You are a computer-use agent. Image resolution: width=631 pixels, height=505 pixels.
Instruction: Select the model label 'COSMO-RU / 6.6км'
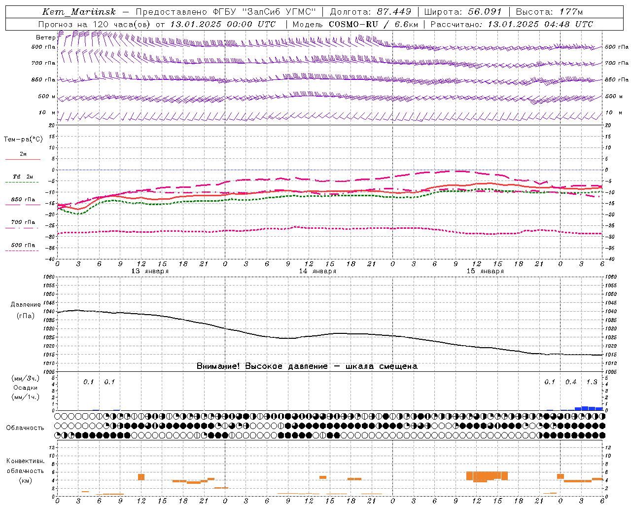pyautogui.click(x=373, y=24)
